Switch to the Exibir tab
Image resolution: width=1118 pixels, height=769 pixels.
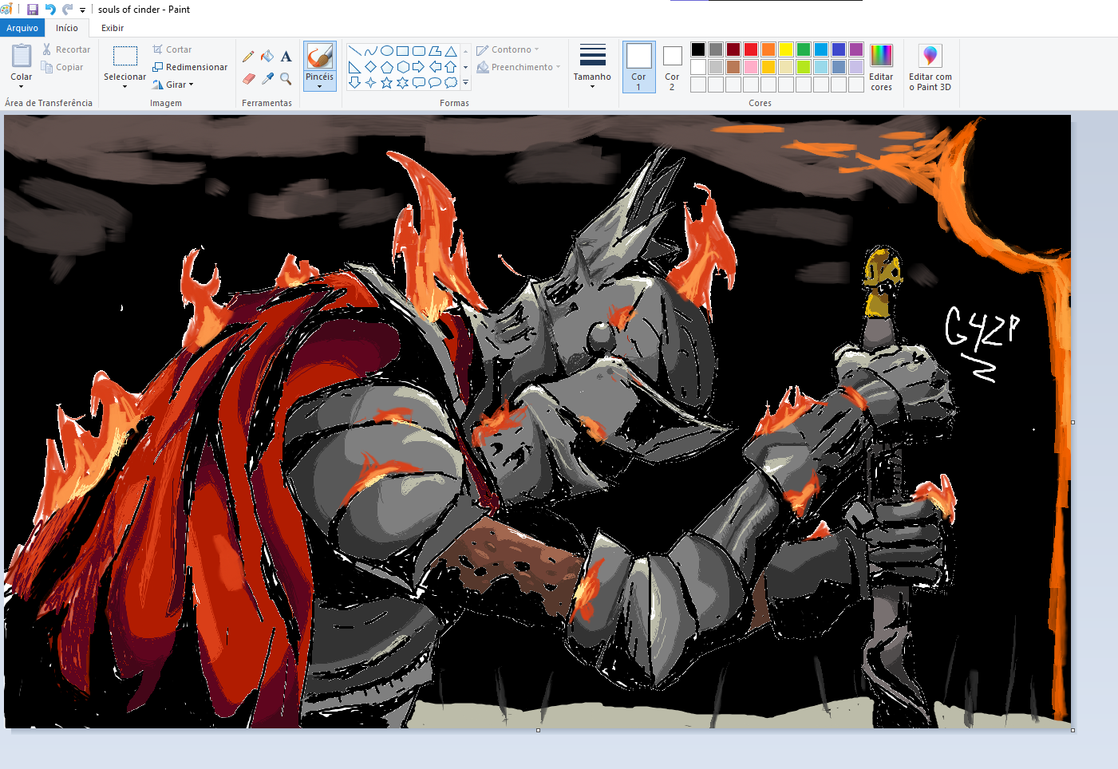coord(113,28)
